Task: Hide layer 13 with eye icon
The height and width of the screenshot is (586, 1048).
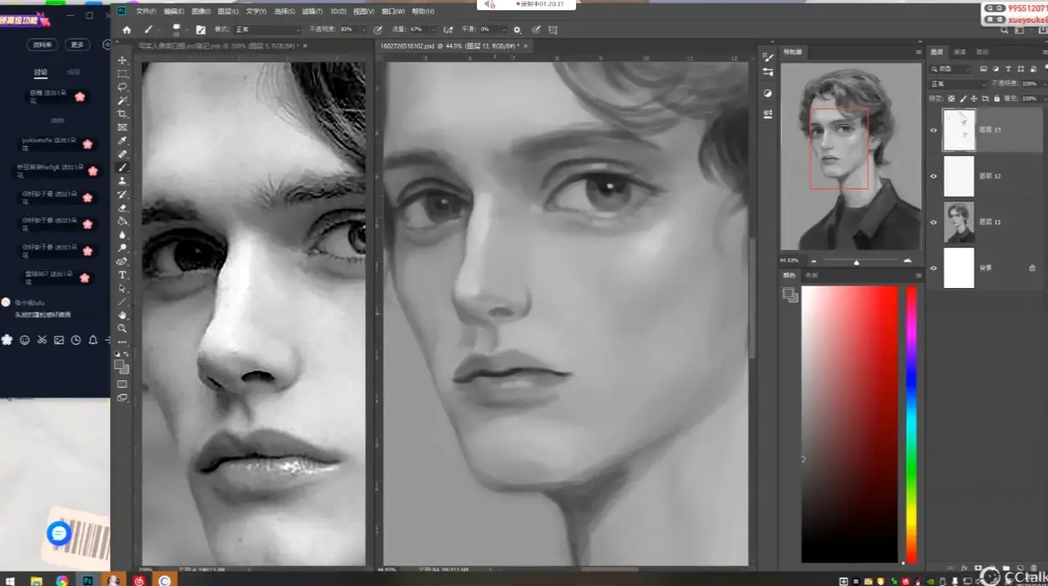Action: point(933,130)
